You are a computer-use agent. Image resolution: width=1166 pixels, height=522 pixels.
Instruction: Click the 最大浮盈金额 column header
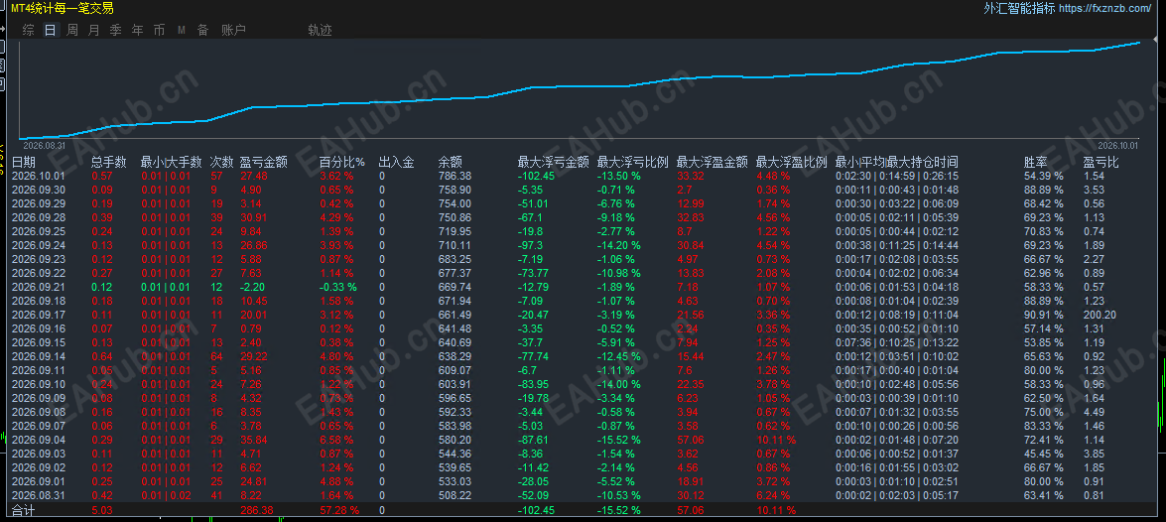713,162
